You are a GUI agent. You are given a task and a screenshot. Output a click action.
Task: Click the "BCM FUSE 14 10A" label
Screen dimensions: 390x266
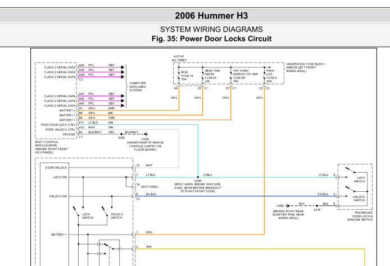187,76
